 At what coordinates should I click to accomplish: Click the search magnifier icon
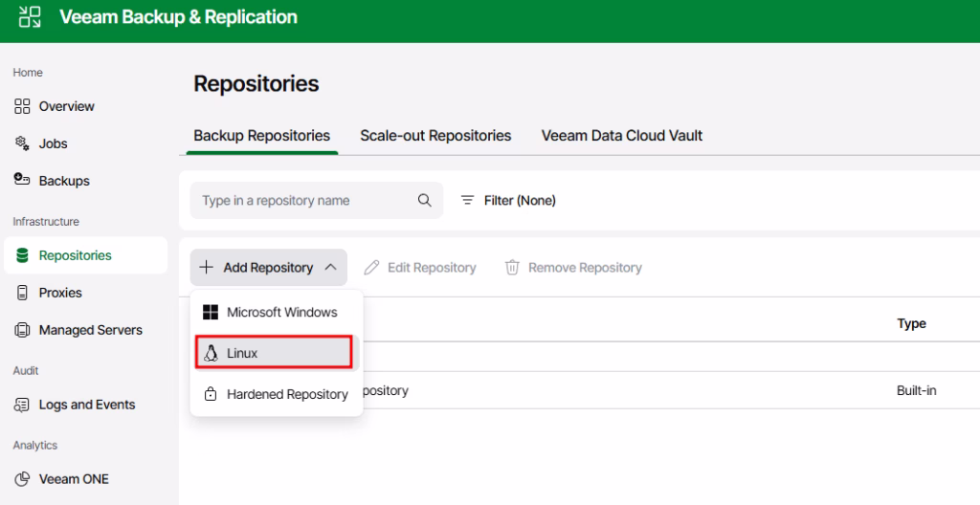(425, 201)
